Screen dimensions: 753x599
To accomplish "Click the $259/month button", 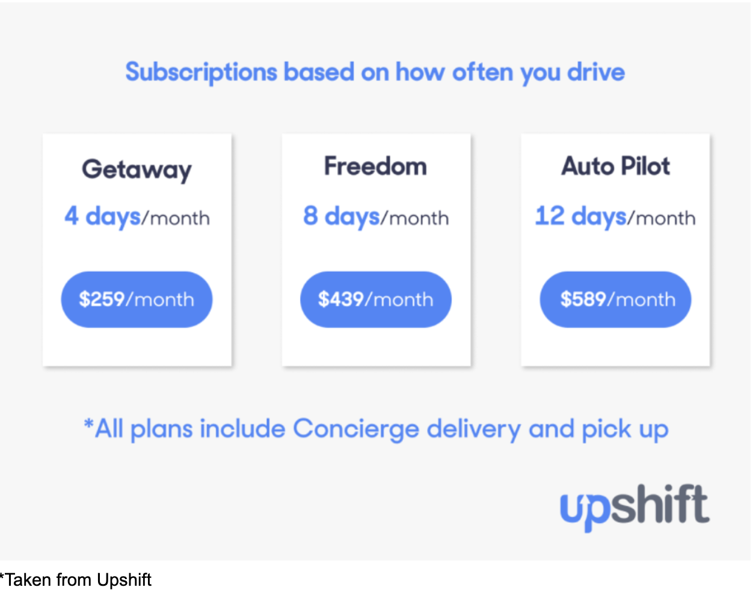I will pyautogui.click(x=137, y=299).
